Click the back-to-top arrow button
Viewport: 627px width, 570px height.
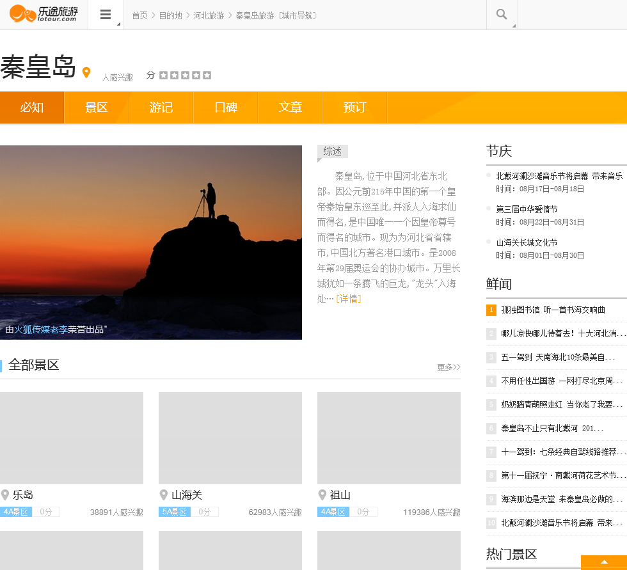(x=603, y=562)
